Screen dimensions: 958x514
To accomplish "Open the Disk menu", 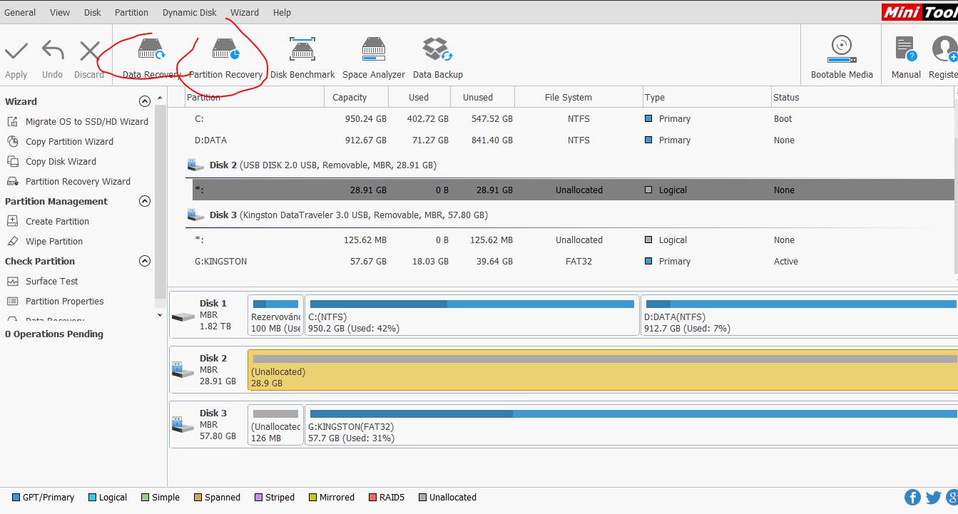I will [x=93, y=13].
